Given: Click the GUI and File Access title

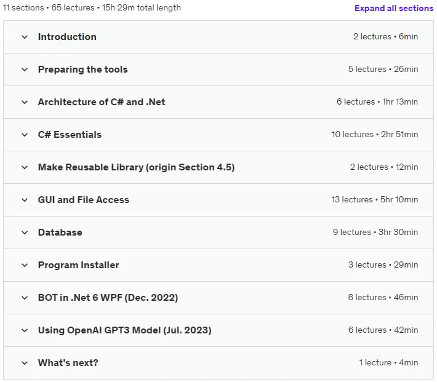Looking at the screenshot, I should (x=84, y=200).
